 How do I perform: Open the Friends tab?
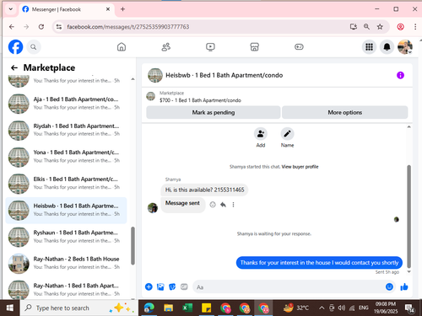click(x=166, y=47)
